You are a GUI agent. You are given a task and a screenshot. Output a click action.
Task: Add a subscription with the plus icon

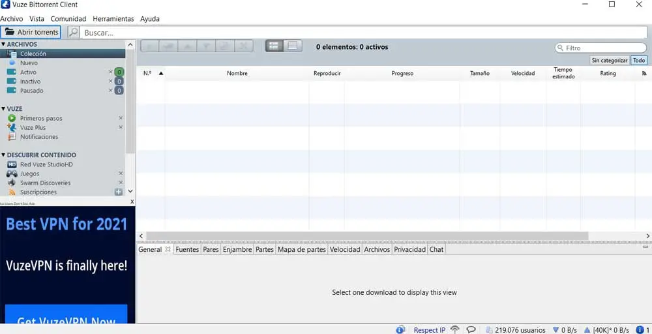point(119,192)
